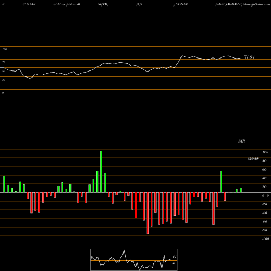Click the RSI 70 level axis label

point(4,62)
